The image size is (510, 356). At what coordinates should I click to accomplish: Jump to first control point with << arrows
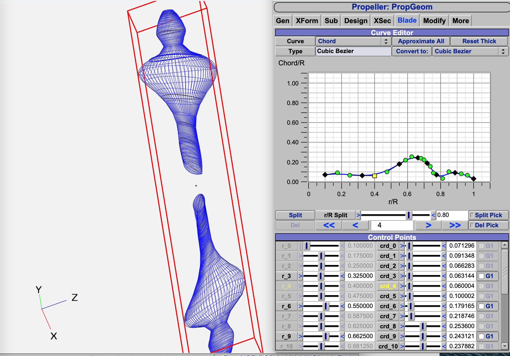(329, 225)
